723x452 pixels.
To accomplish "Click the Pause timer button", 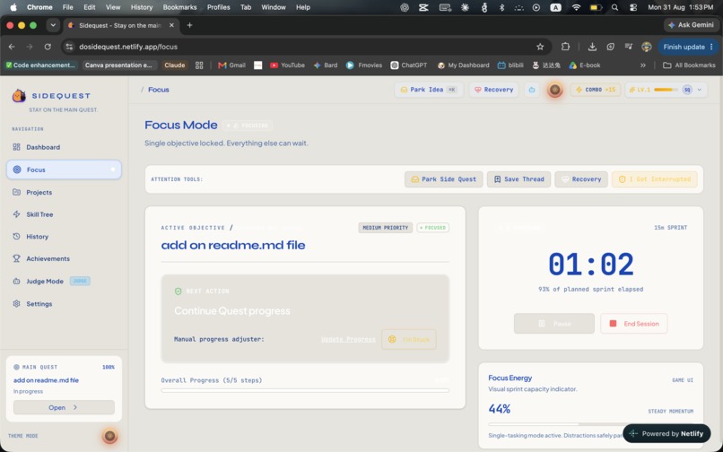I will pos(554,324).
